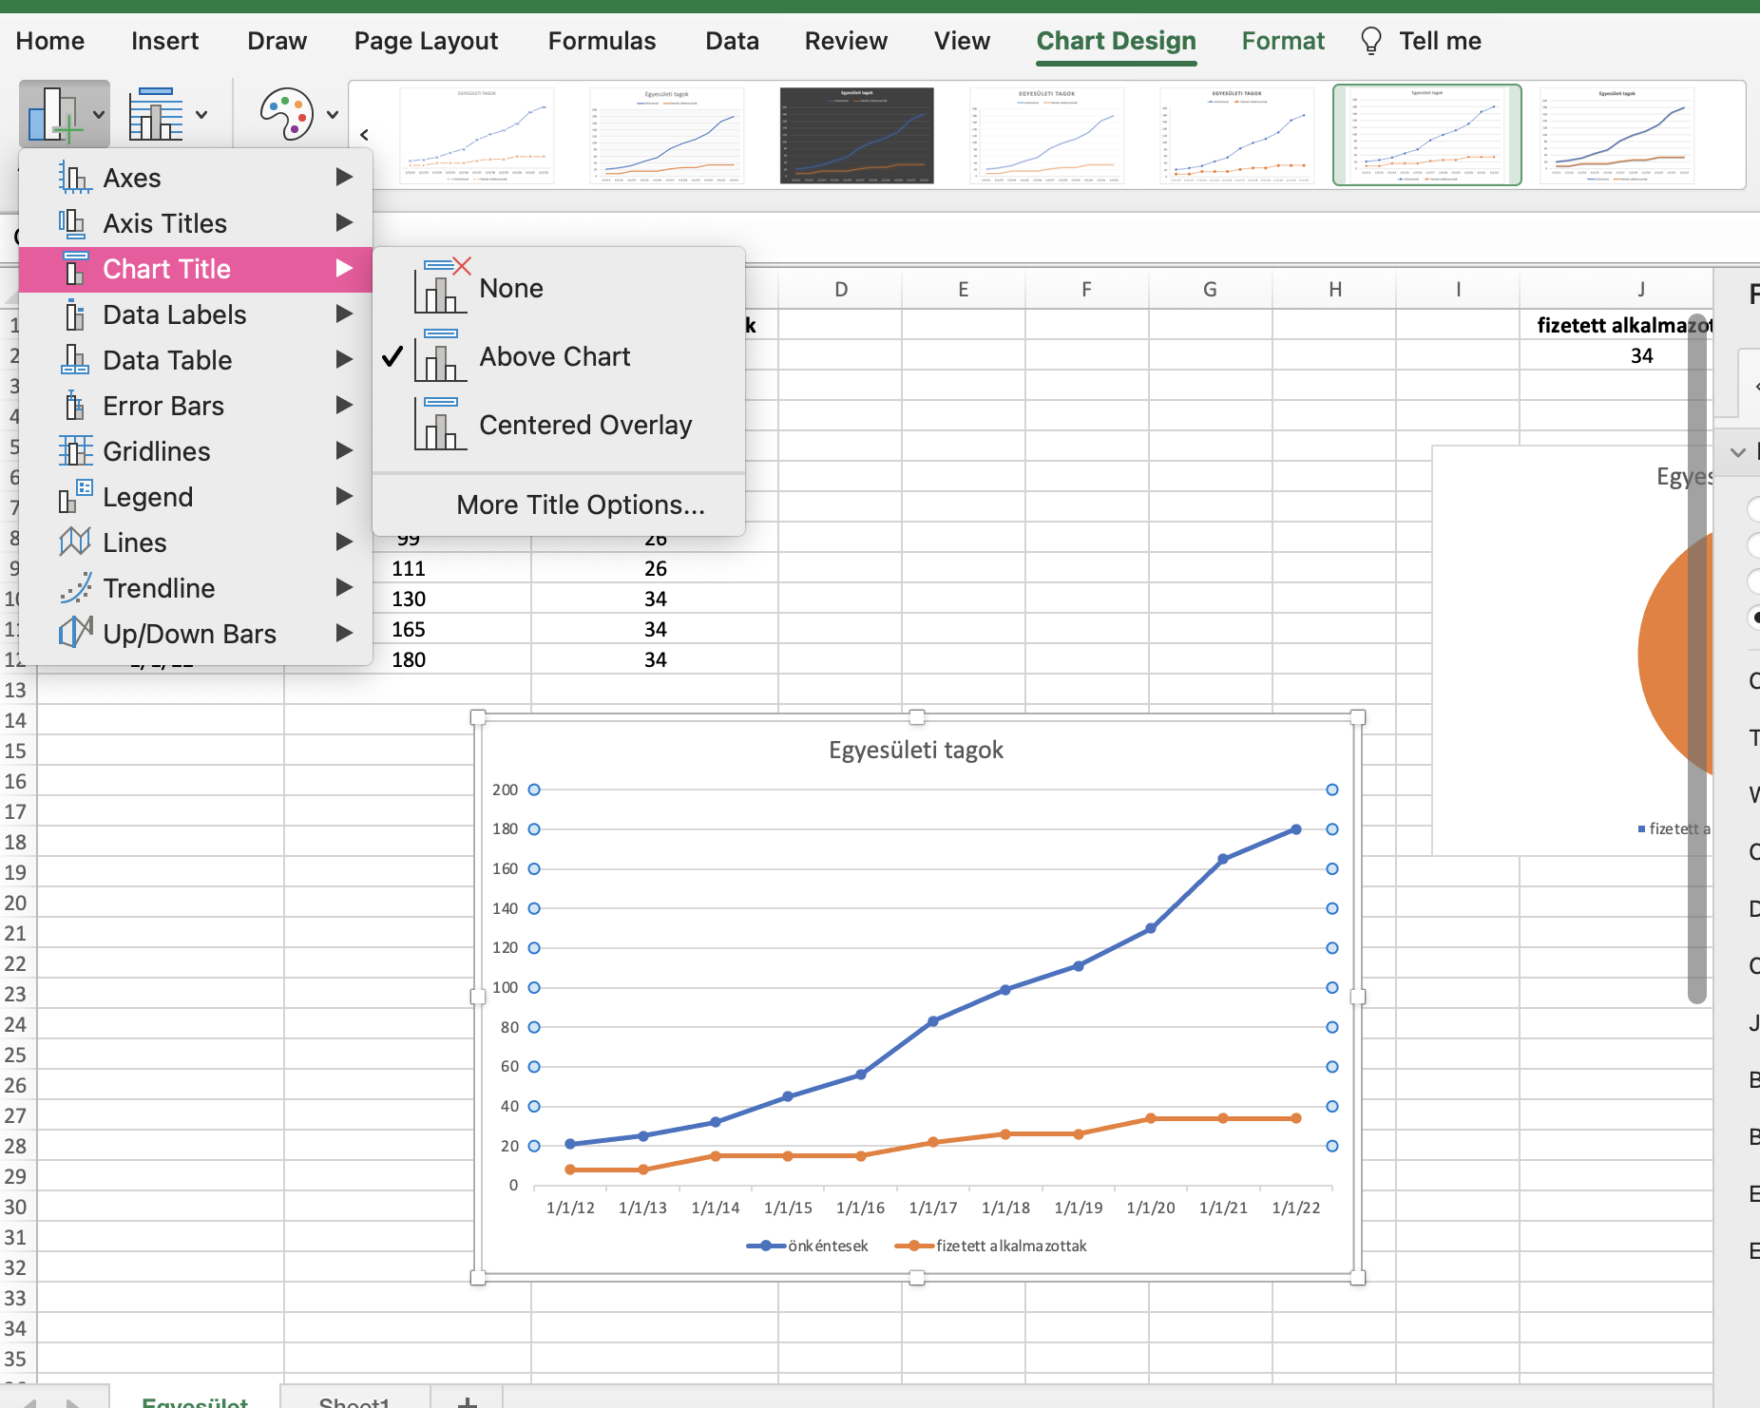Open More Title Options…

(x=581, y=504)
